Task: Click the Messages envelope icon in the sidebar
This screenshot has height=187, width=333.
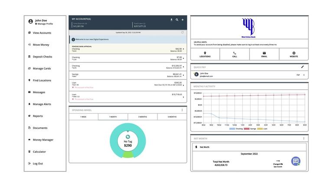Action: pos(29,92)
